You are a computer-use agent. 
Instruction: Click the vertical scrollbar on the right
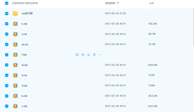193,27
